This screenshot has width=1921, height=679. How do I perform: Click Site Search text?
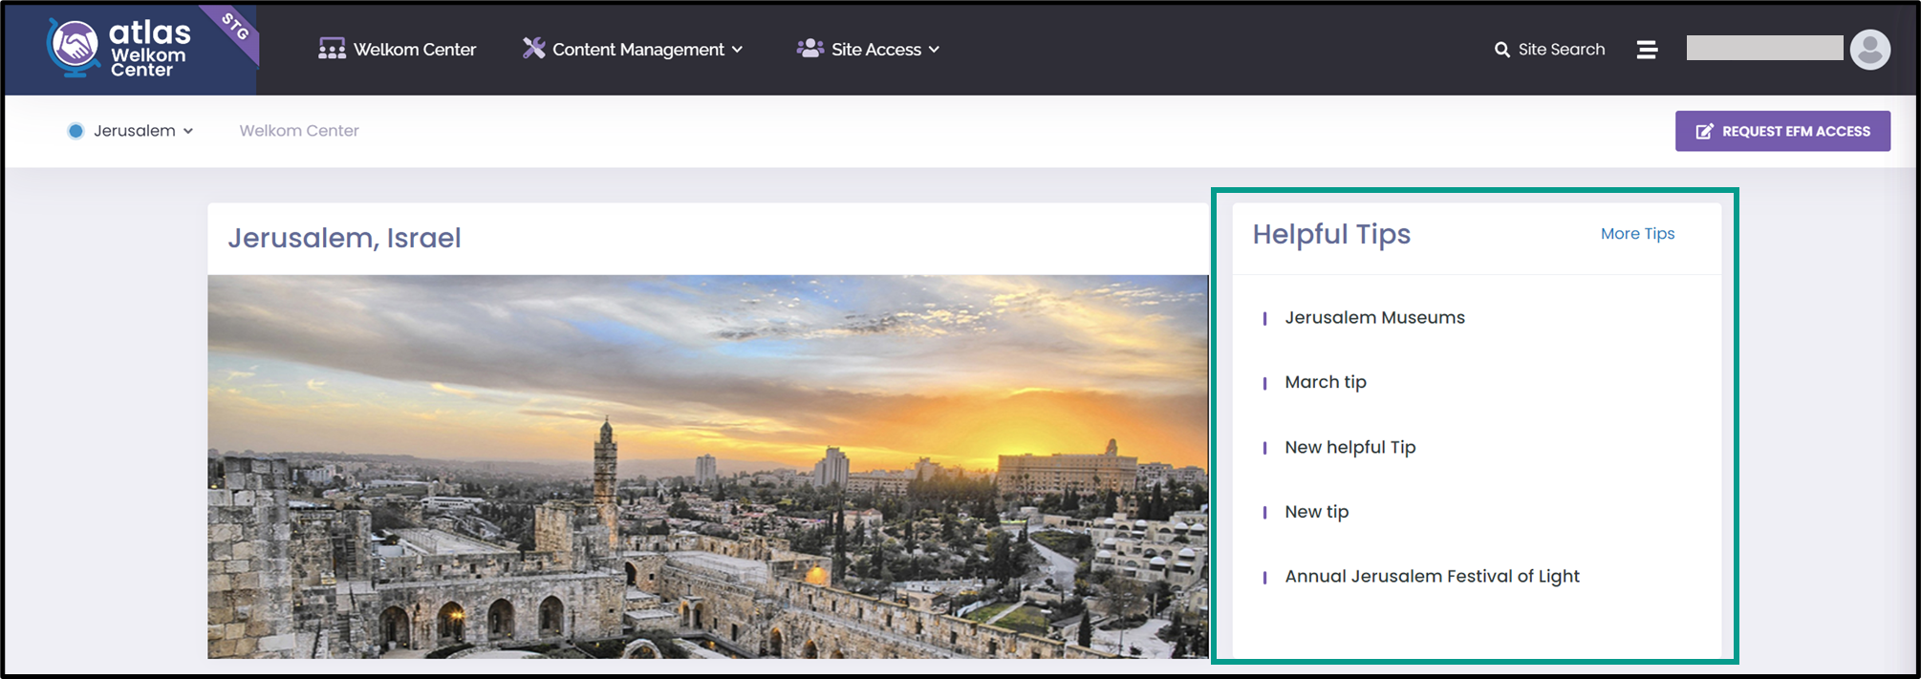(1562, 50)
